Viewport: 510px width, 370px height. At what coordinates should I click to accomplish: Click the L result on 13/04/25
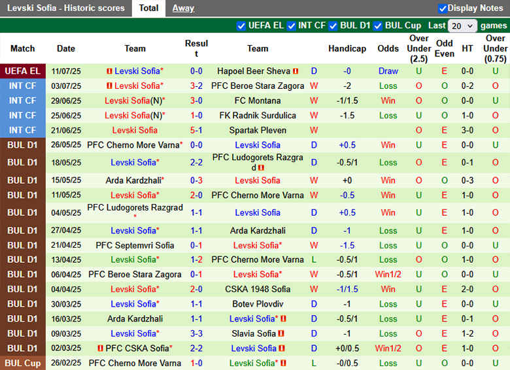[314, 260]
